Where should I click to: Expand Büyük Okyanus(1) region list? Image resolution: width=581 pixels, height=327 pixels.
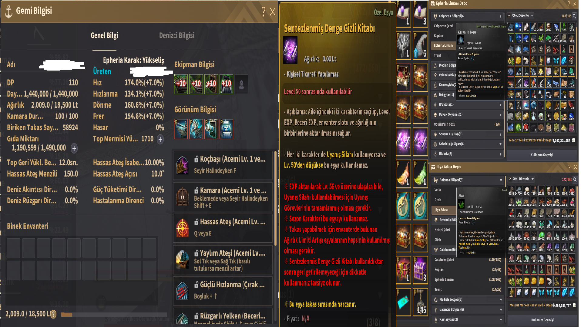(467, 114)
